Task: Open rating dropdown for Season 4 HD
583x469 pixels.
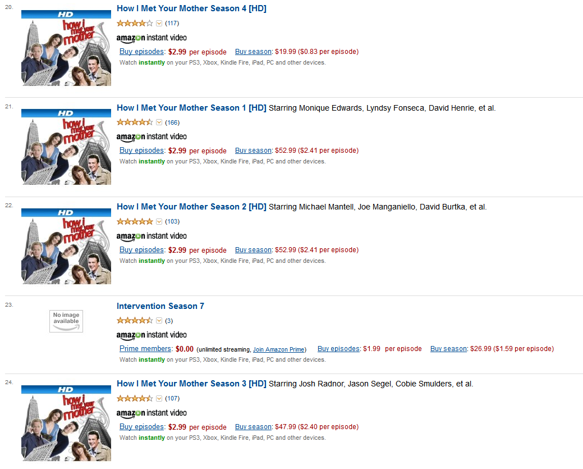Action: pos(159,24)
